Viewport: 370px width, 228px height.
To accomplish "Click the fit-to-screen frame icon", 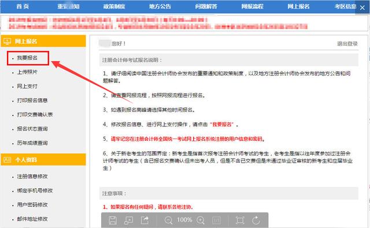I will [240, 220].
